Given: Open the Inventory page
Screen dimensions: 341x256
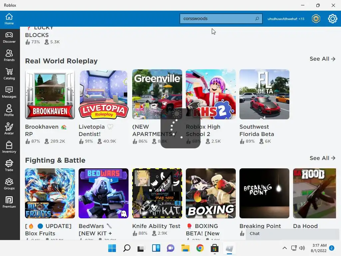Looking at the screenshot, I should click(9, 147).
